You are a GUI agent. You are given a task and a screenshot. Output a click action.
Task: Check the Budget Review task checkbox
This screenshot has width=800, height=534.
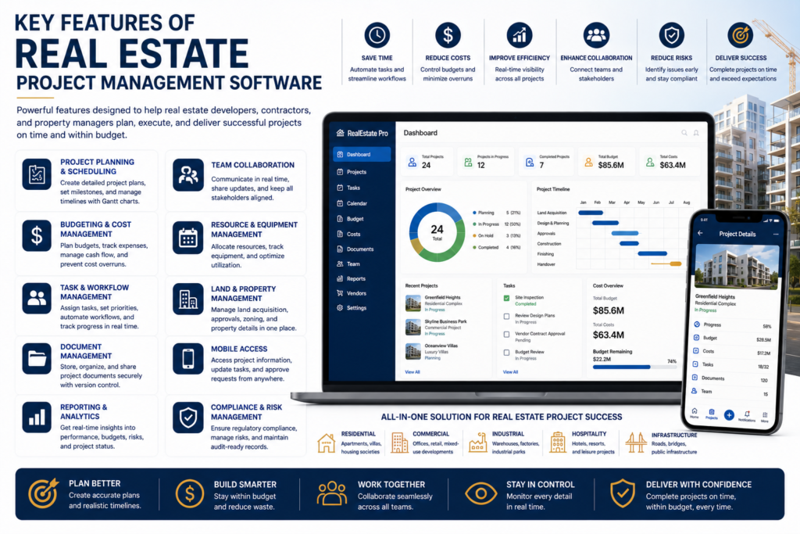[x=506, y=353]
